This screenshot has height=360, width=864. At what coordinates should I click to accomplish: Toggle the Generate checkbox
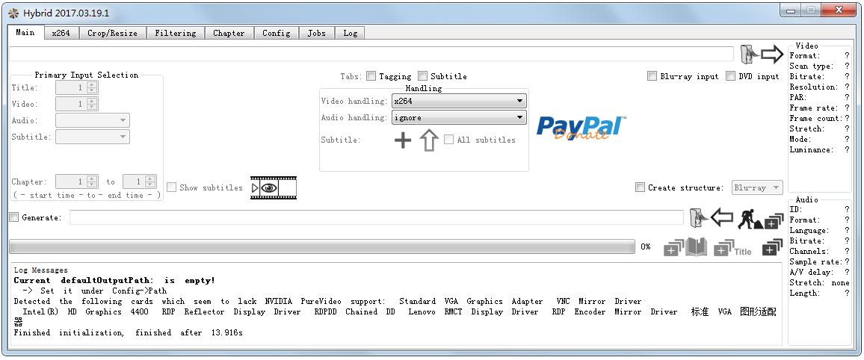[14, 217]
